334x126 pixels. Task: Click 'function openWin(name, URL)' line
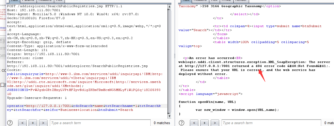(207, 102)
